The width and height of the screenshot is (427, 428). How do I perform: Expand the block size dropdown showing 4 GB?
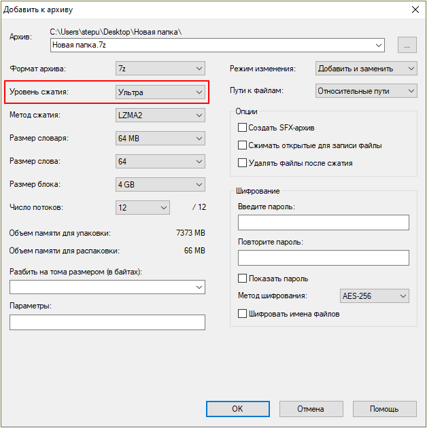click(x=160, y=185)
